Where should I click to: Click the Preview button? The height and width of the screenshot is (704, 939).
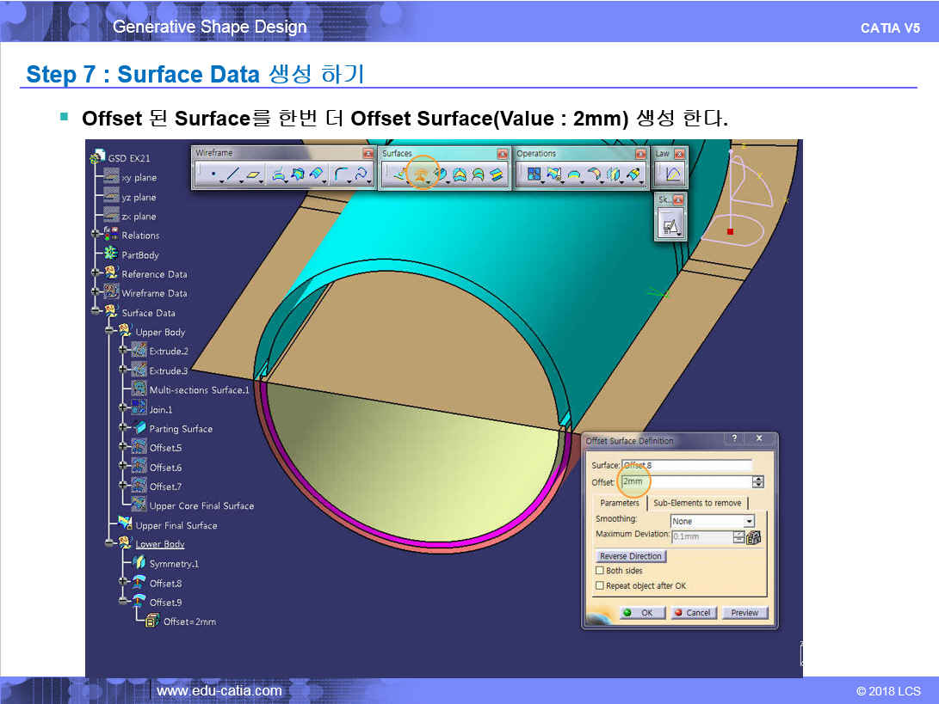pyautogui.click(x=744, y=613)
